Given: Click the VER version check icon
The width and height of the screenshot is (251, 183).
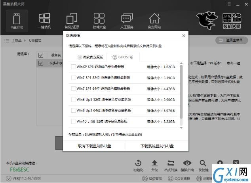Looking at the screenshot, I should pyautogui.click(x=8, y=179).
